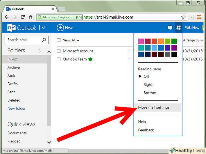Open the Archive folder
The height and width of the screenshot is (154, 206).
14,67
